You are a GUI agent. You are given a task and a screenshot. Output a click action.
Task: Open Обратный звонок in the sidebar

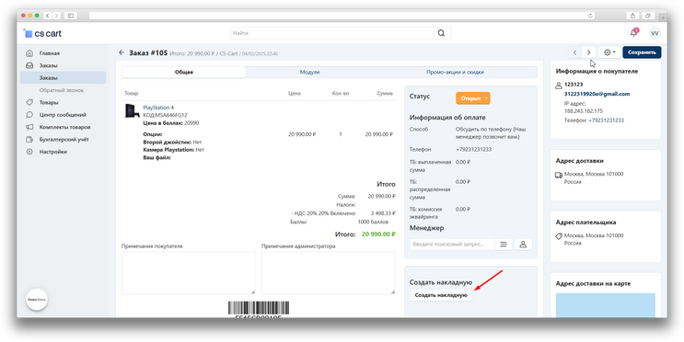pyautogui.click(x=63, y=90)
